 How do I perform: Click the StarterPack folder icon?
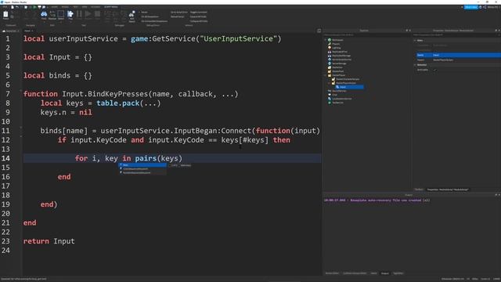click(x=330, y=71)
